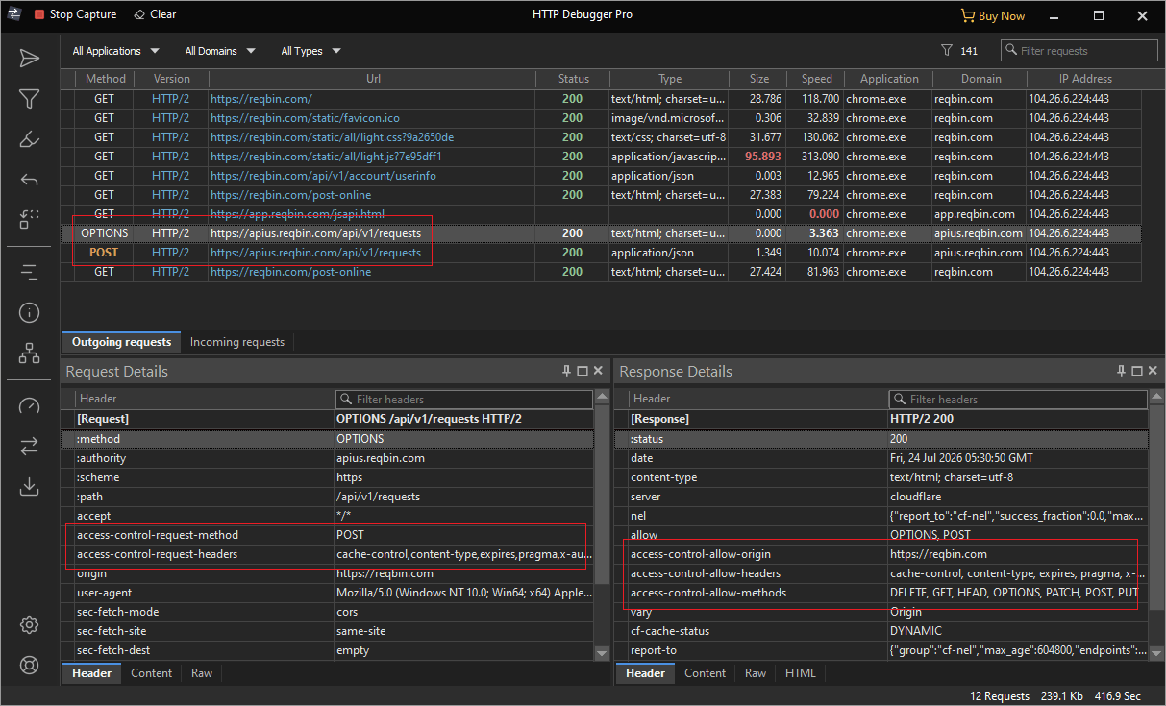The width and height of the screenshot is (1166, 706).
Task: Click the undo arrow icon in the sidebar
Action: [x=29, y=180]
